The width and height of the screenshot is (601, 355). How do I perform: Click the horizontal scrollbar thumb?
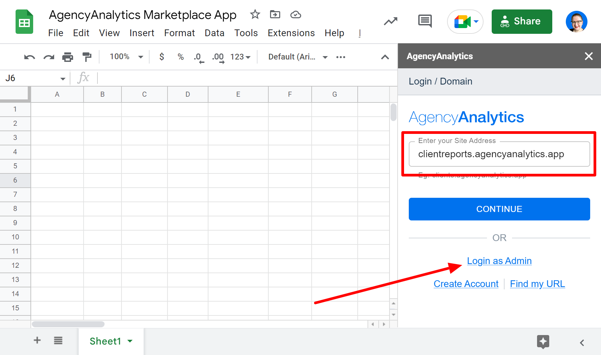[68, 324]
